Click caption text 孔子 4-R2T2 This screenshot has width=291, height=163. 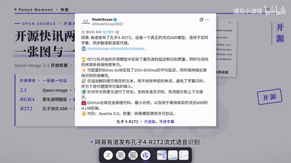point(127,122)
